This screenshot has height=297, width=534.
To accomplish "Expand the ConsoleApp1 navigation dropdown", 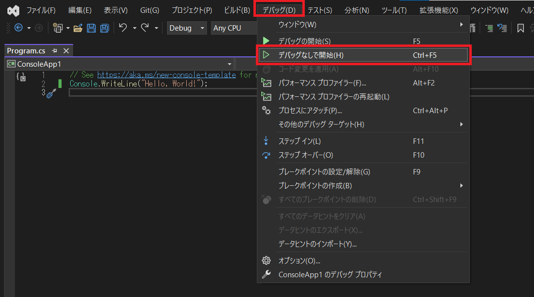I will (x=229, y=64).
